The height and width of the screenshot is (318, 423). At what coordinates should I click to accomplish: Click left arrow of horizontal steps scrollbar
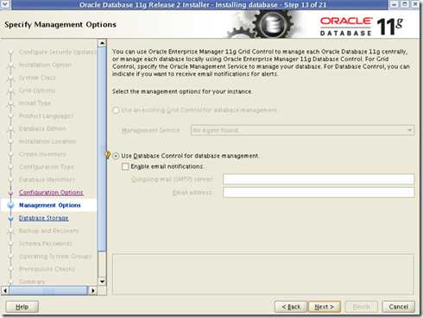[5, 290]
